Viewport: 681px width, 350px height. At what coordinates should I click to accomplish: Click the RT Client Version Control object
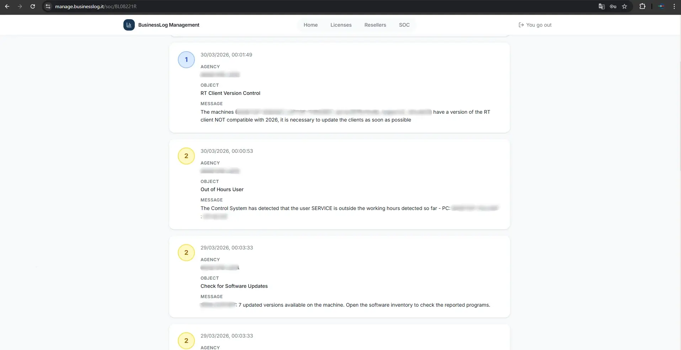pyautogui.click(x=230, y=93)
